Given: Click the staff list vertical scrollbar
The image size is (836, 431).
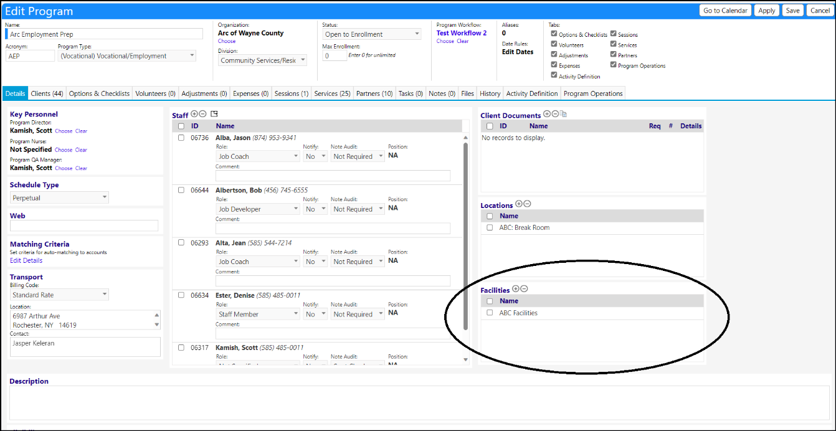Looking at the screenshot, I should tap(465, 236).
